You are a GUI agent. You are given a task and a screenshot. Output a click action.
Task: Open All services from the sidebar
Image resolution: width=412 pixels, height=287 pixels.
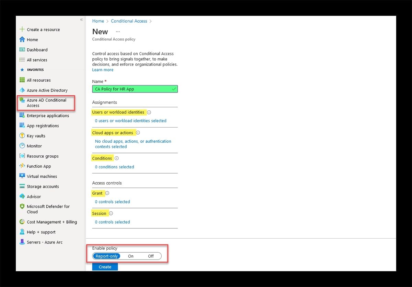point(36,60)
